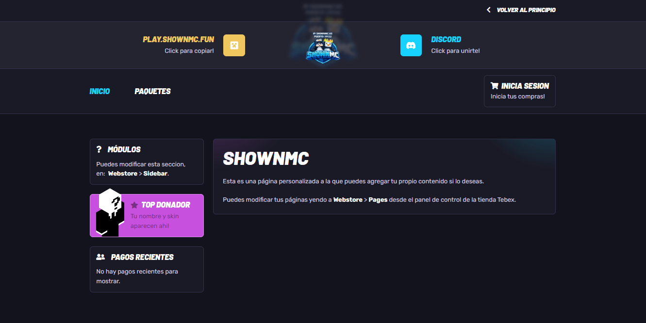
Task: Click the shopping cart icon
Action: [x=495, y=86]
